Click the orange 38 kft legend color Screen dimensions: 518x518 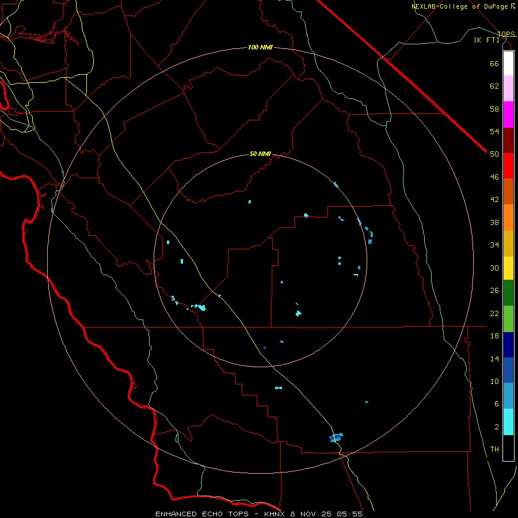coord(508,218)
